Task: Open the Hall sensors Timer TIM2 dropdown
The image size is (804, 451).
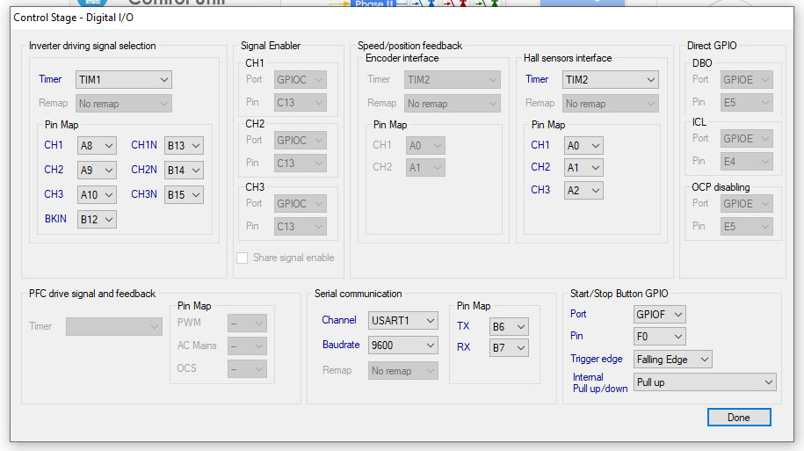Action: (x=611, y=79)
